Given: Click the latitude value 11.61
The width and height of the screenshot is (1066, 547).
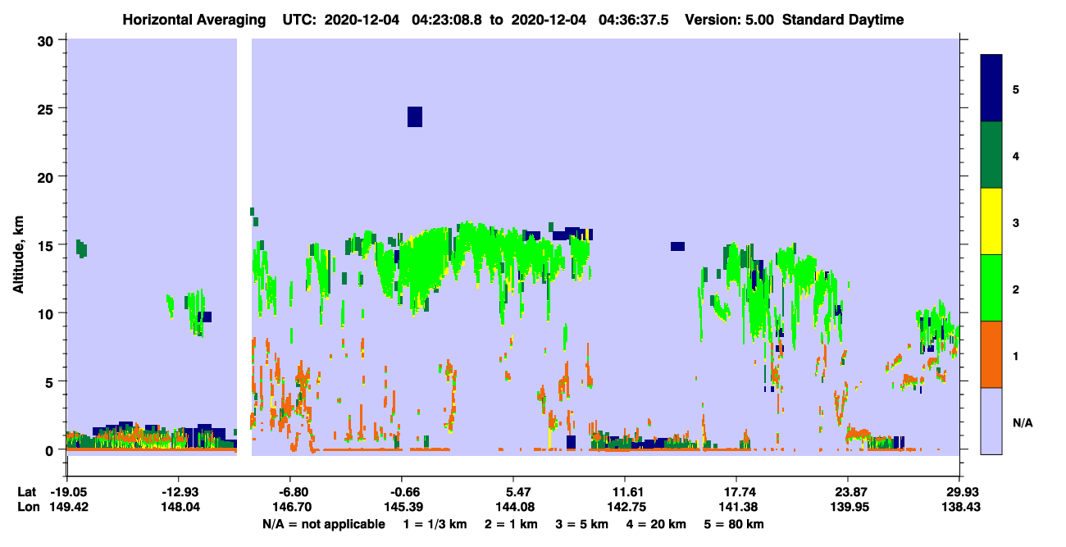Looking at the screenshot, I should click(625, 492).
